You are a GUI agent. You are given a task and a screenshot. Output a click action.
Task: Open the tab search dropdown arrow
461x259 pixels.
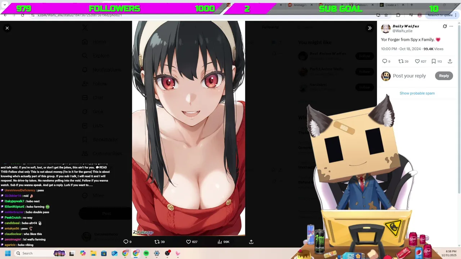coord(5,5)
